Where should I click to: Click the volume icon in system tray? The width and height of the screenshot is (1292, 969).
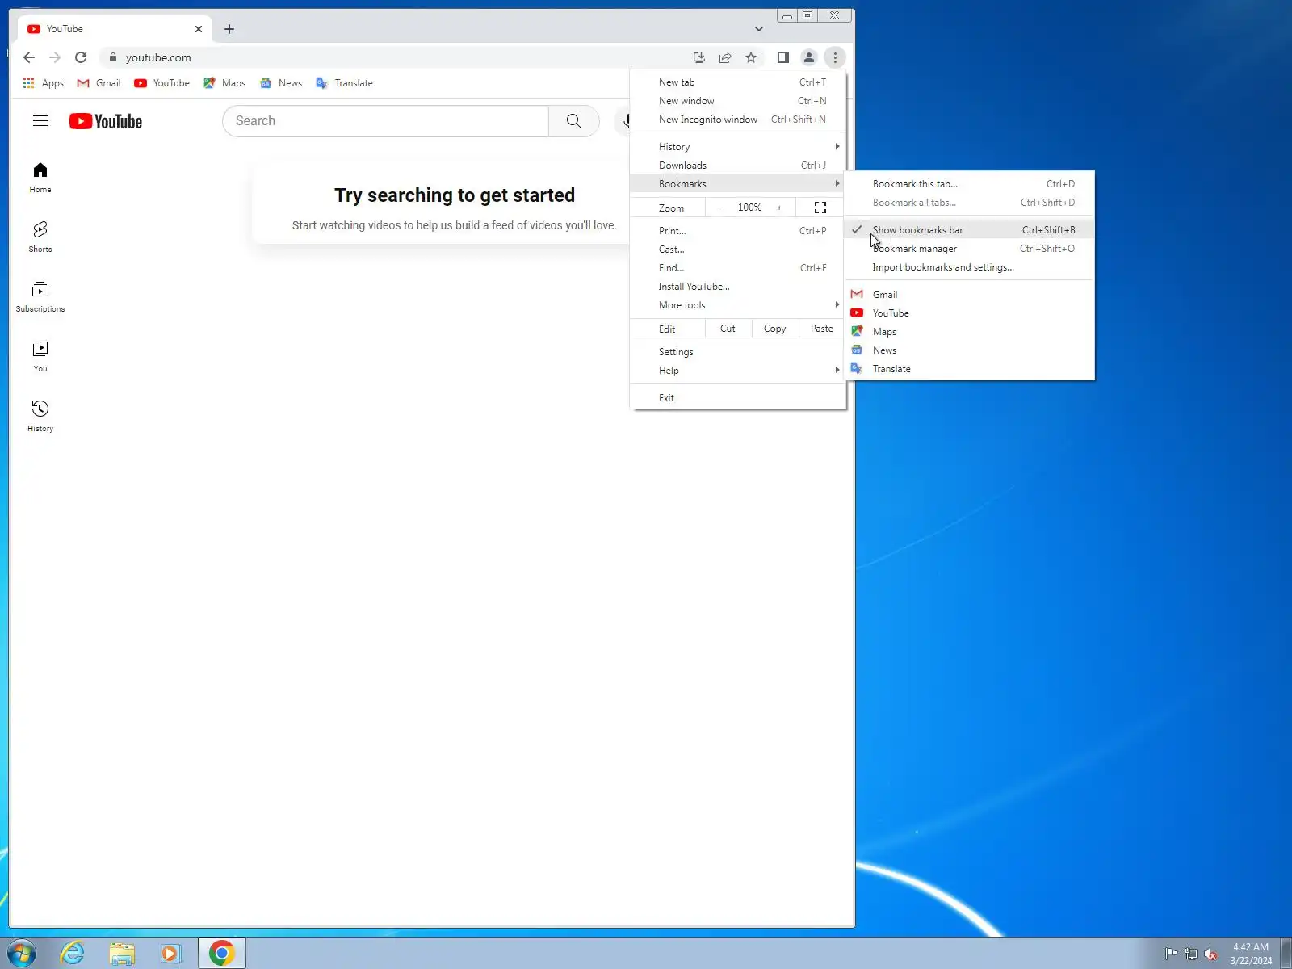[1210, 954]
